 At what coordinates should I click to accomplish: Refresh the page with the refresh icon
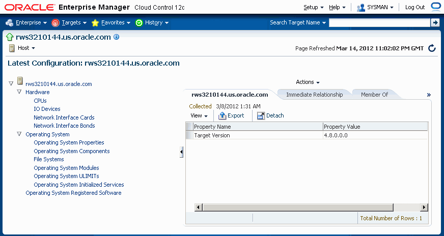click(x=432, y=48)
